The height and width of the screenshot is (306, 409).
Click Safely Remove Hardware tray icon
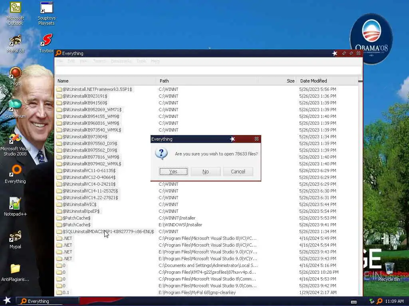(x=372, y=301)
